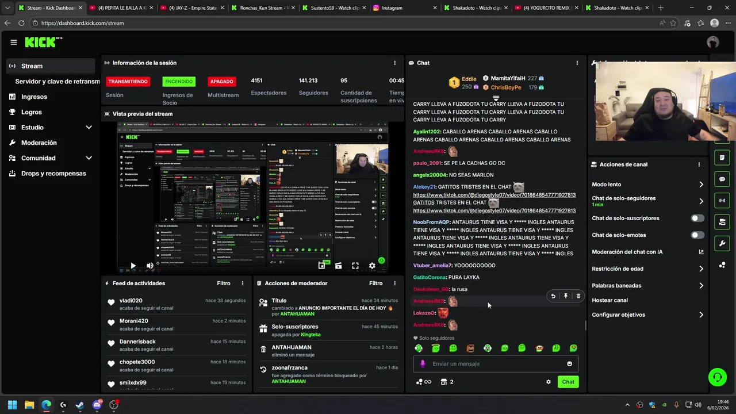The height and width of the screenshot is (414, 736).
Task: Click the chat panel scrollbar
Action: [585, 325]
